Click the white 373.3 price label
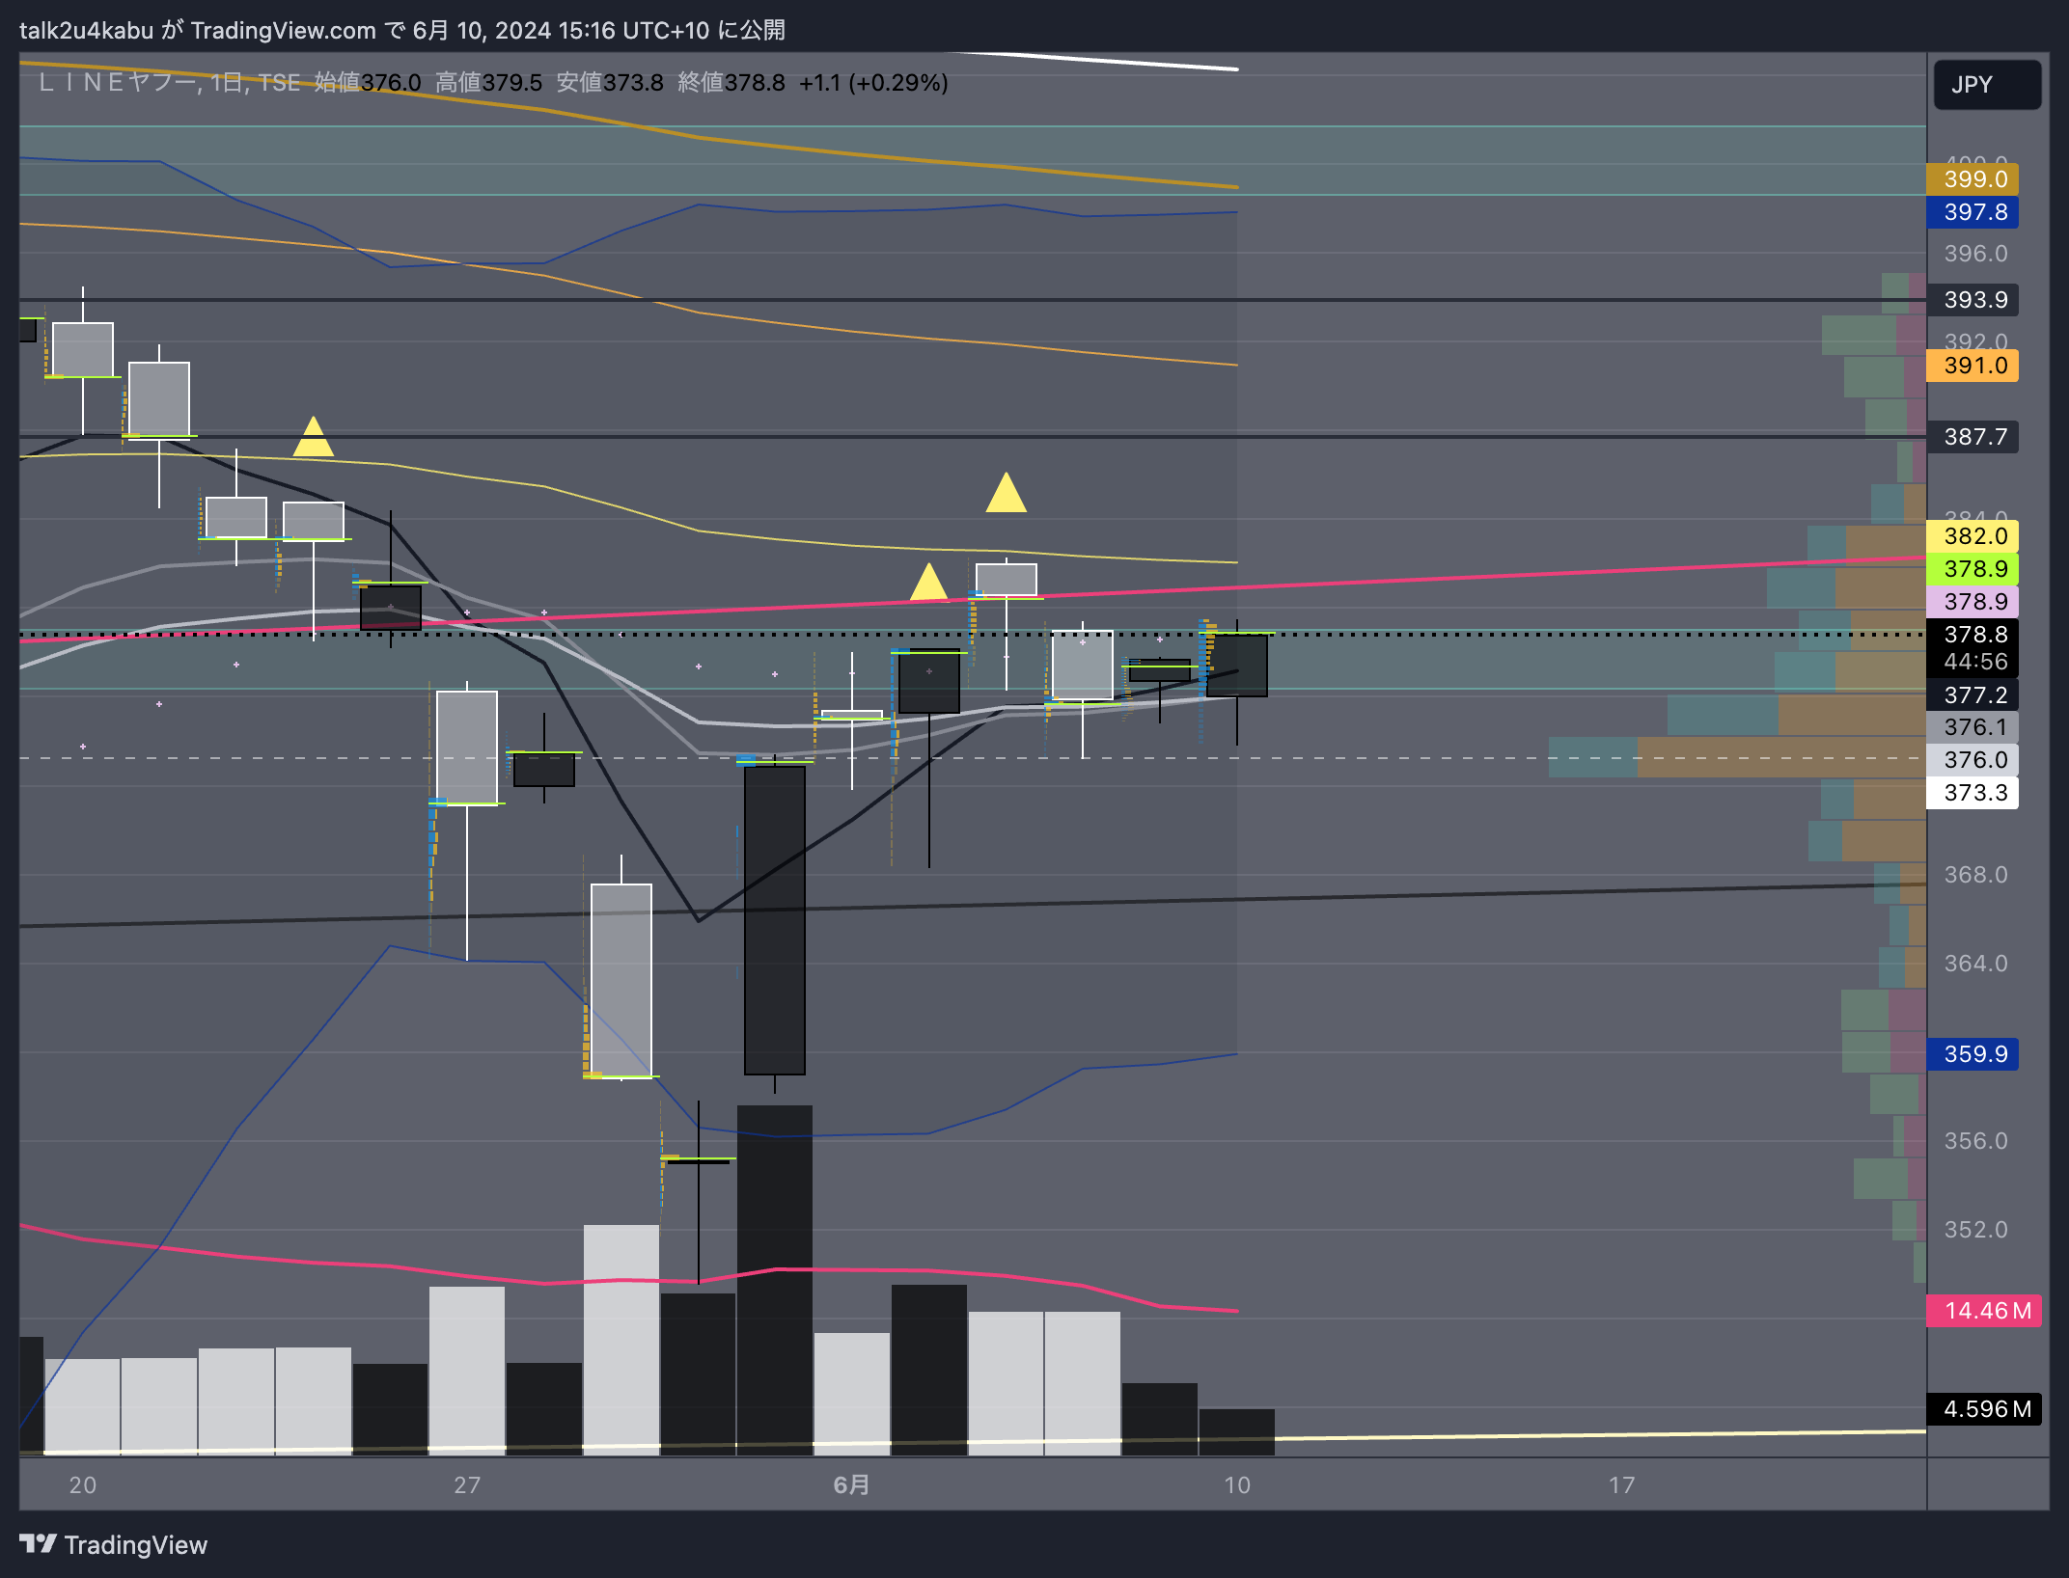 (1972, 793)
